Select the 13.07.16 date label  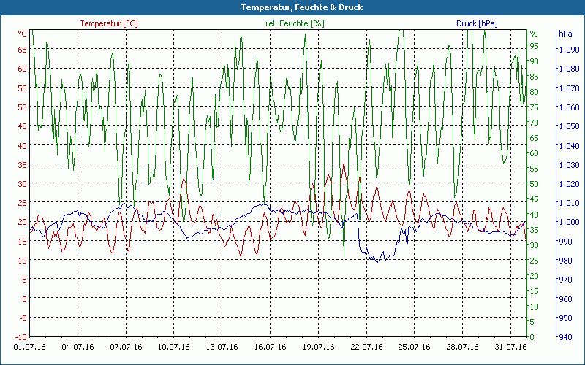[x=222, y=347]
